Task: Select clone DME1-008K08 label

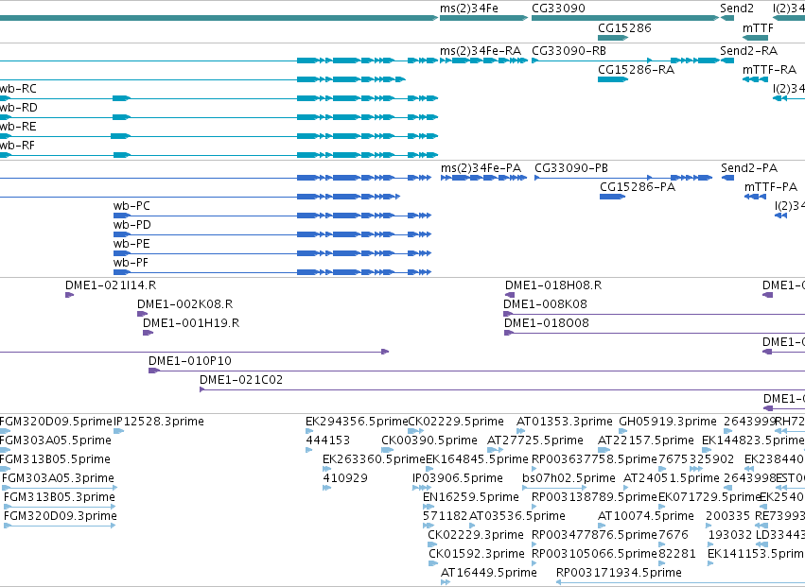Action: tap(545, 304)
